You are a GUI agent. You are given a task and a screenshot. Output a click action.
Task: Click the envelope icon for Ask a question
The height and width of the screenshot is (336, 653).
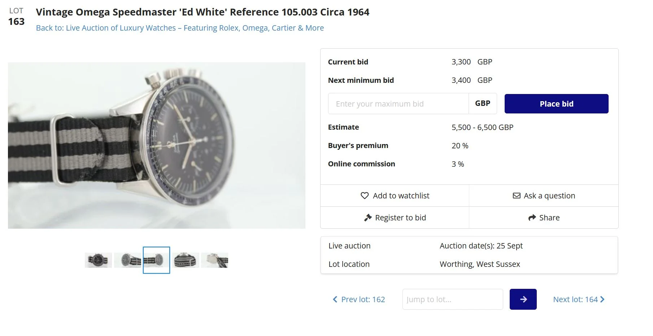point(517,196)
